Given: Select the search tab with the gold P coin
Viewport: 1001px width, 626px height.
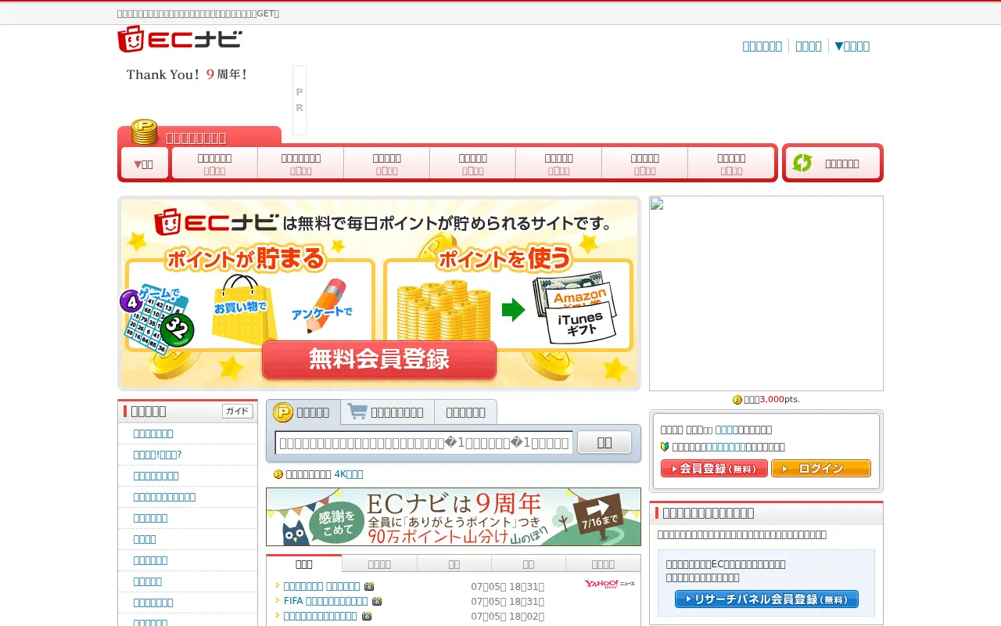Looking at the screenshot, I should [x=303, y=412].
